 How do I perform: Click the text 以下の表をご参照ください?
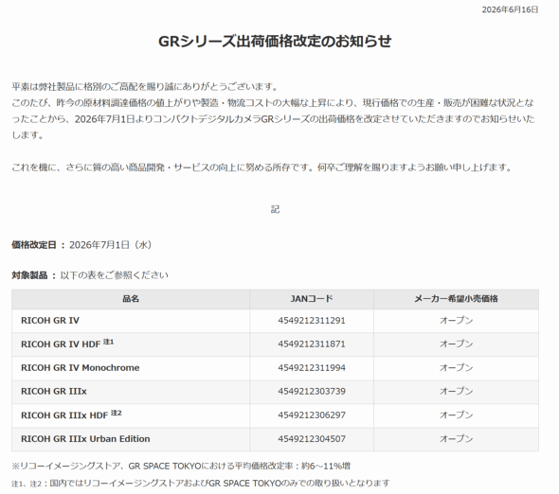tap(114, 275)
